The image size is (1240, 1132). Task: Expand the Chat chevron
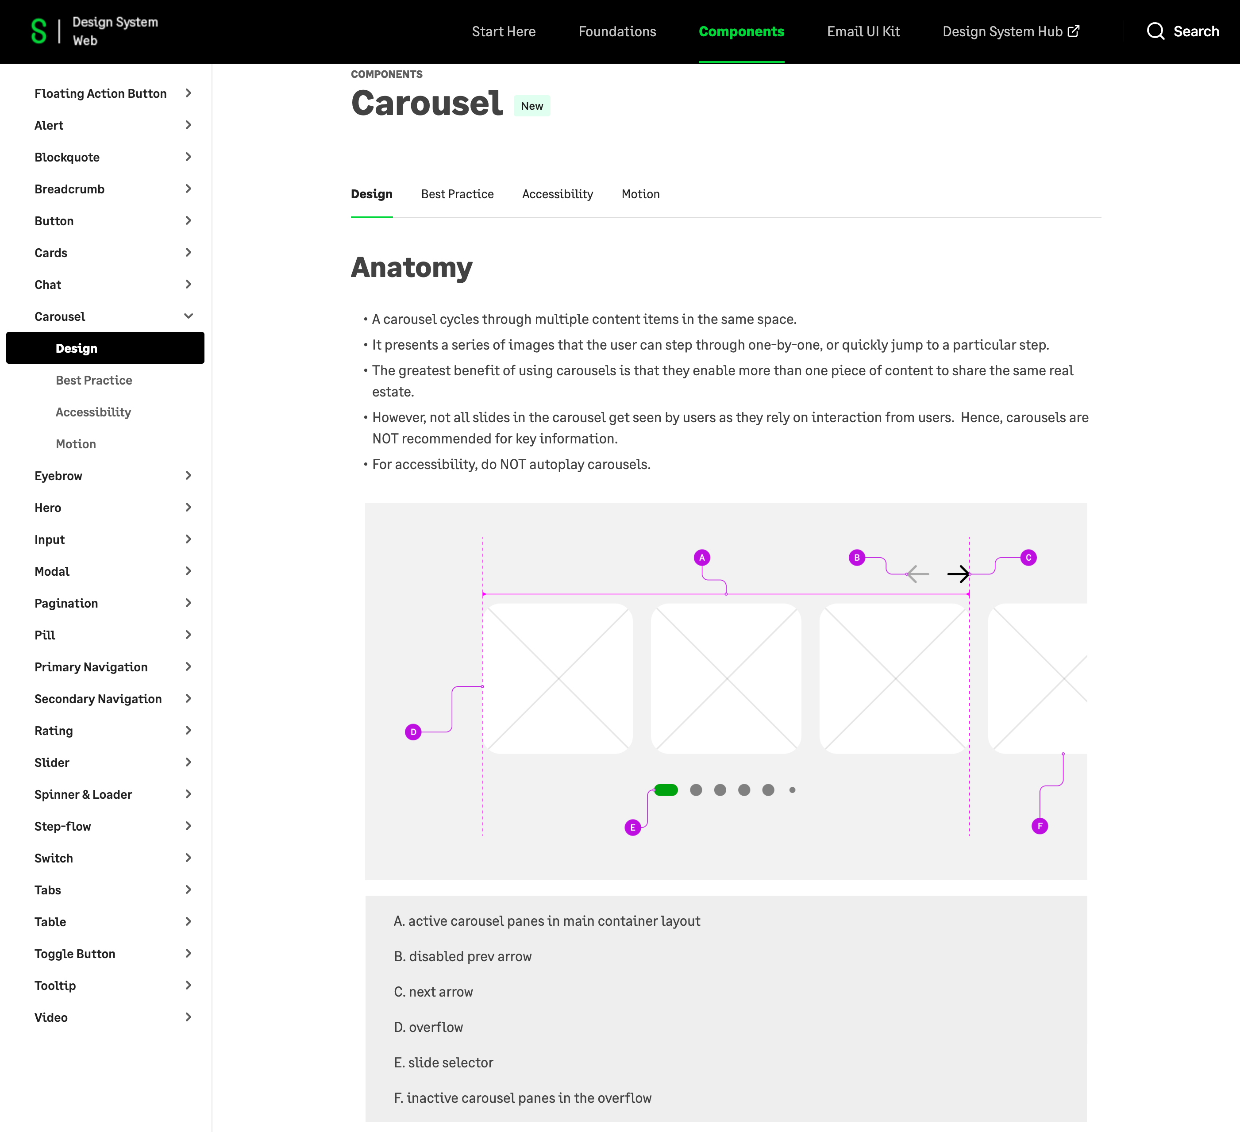pos(188,284)
